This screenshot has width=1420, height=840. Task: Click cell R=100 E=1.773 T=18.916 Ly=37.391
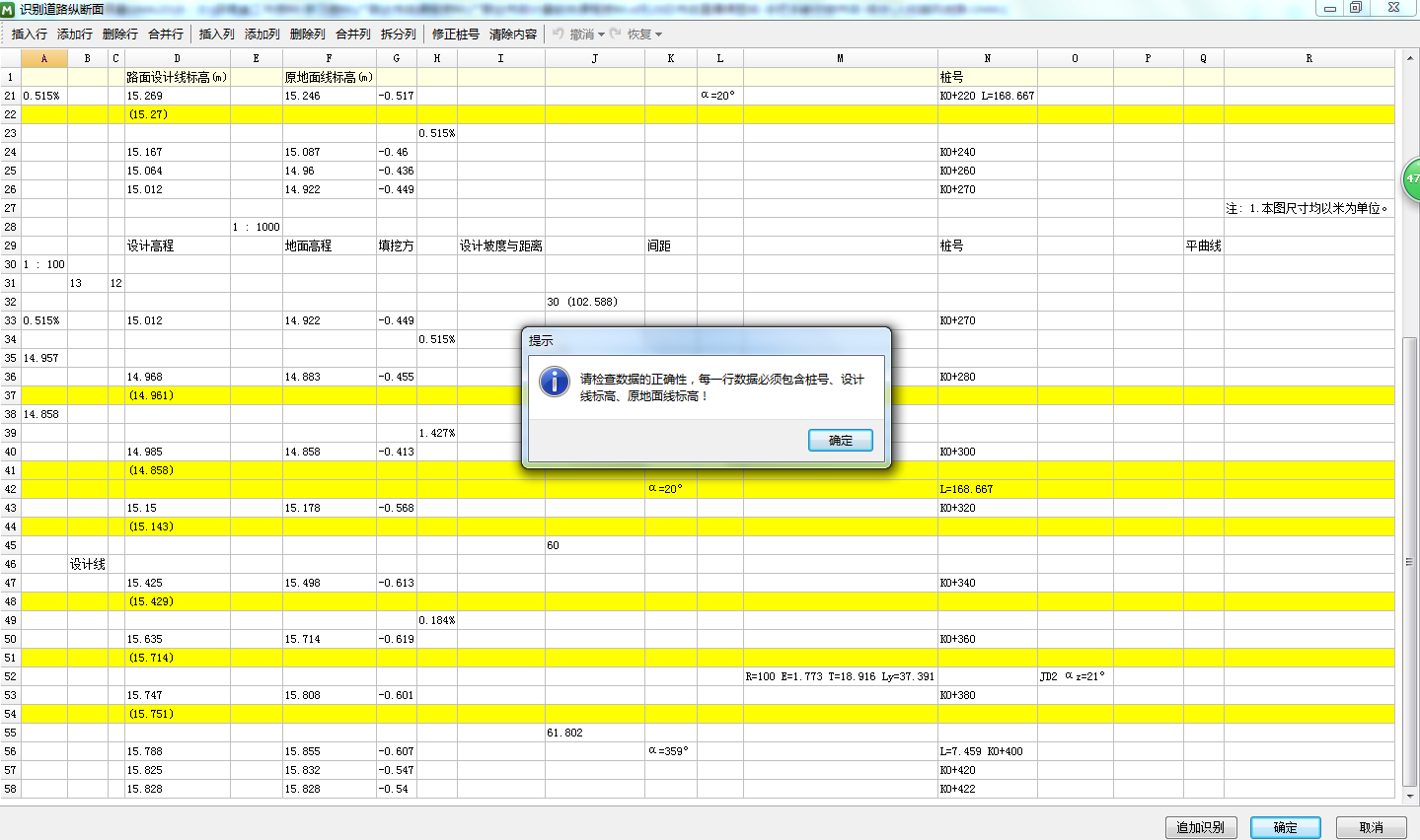[x=841, y=676]
